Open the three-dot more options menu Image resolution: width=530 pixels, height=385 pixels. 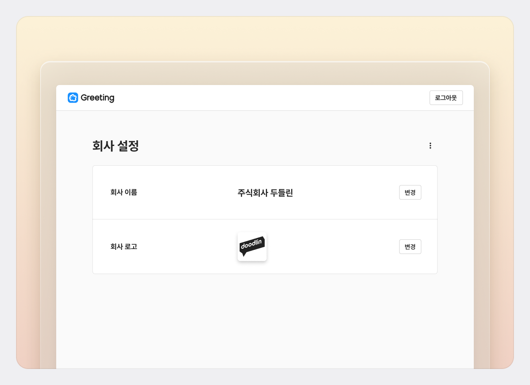[430, 146]
